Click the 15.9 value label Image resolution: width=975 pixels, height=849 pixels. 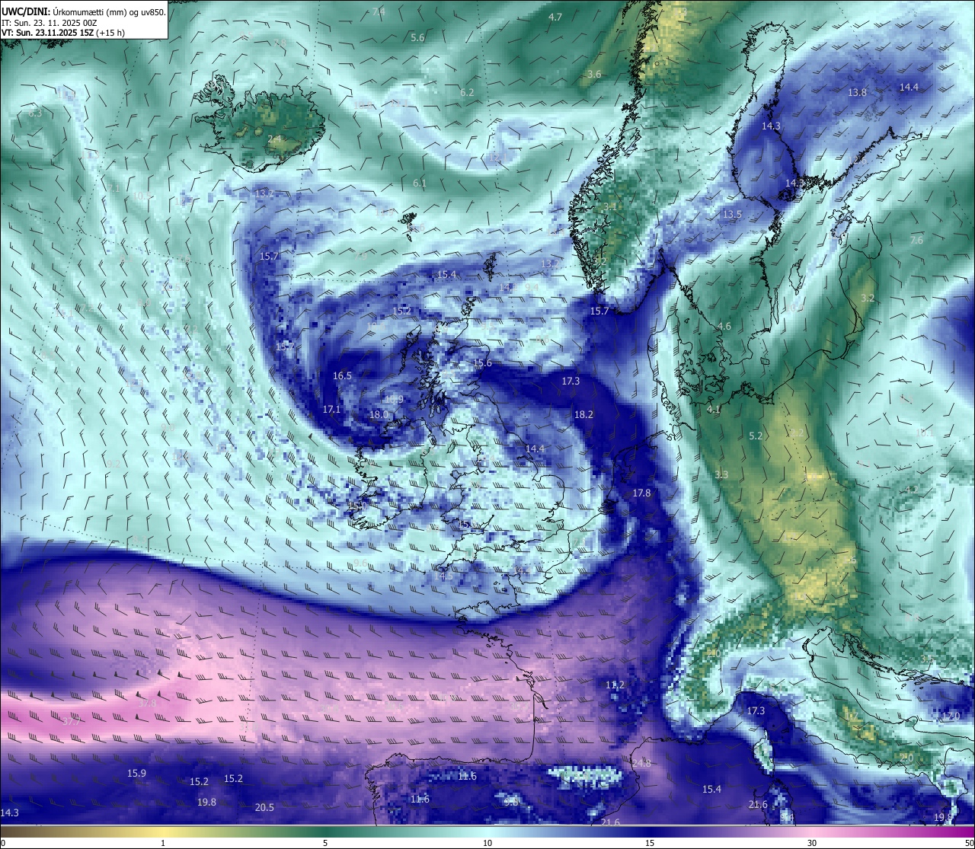[136, 773]
